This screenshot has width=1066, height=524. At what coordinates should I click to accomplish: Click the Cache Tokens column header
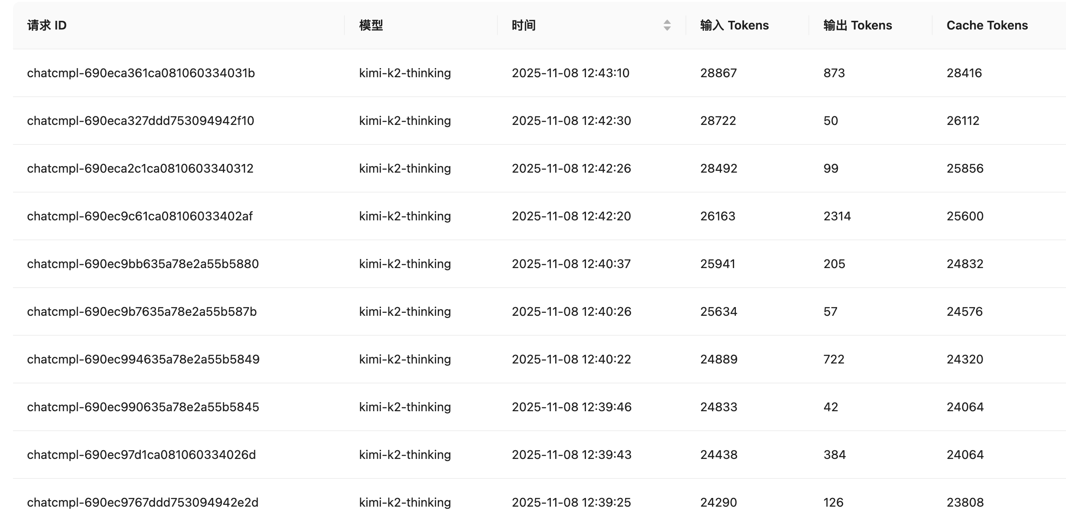(987, 25)
